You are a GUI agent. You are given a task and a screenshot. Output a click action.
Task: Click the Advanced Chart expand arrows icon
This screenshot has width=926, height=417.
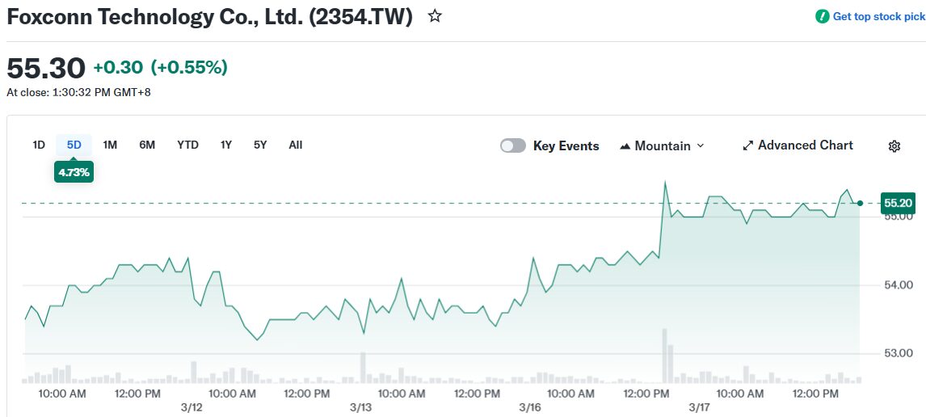[747, 145]
